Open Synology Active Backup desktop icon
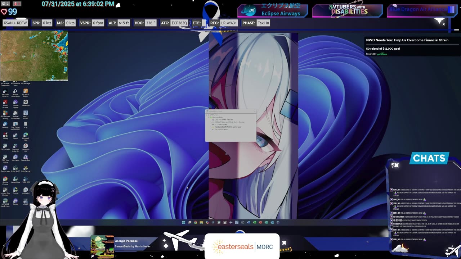 [x=15, y=148]
